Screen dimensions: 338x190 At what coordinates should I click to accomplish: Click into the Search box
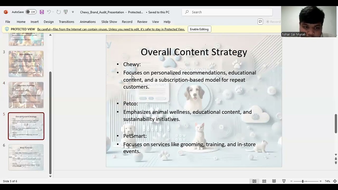coord(227,12)
